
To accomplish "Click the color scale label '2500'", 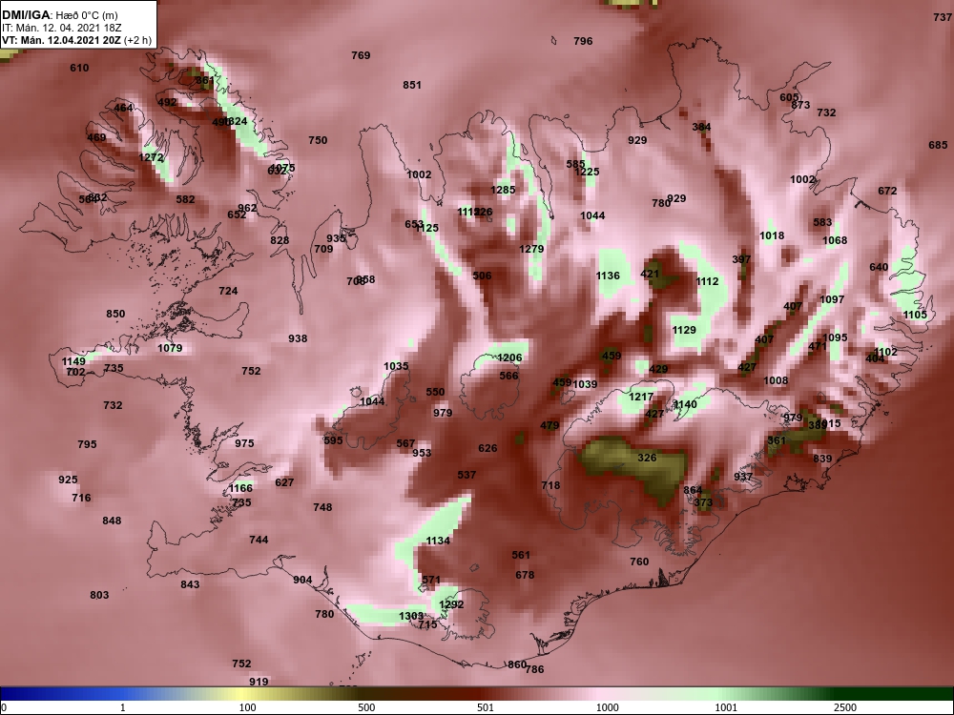I will point(845,707).
